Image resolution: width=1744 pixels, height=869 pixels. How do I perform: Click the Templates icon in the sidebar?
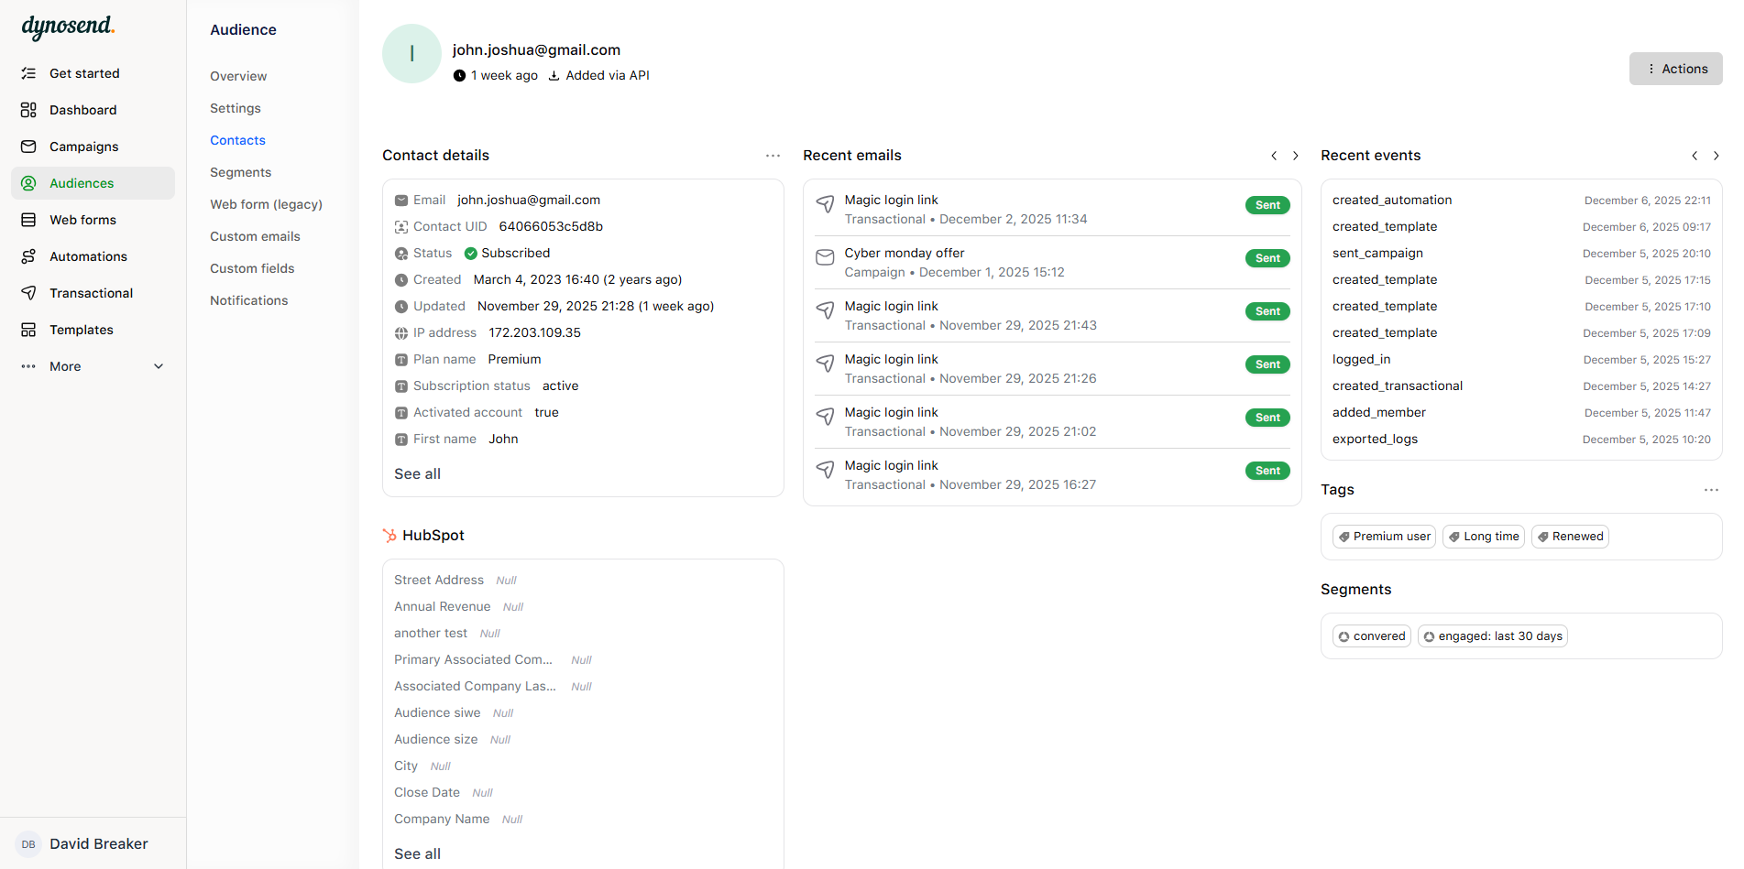[x=29, y=330]
